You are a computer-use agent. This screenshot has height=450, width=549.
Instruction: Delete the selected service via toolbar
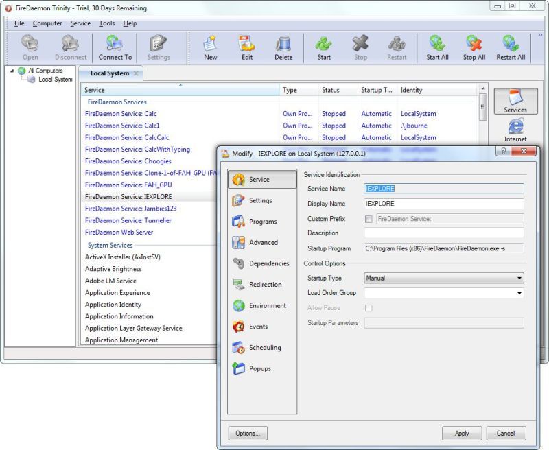tap(283, 47)
